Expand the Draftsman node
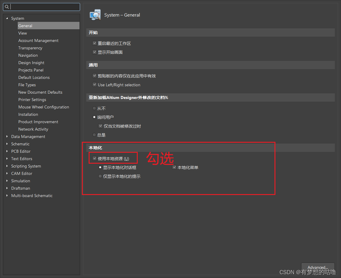341x278 pixels. tap(7, 188)
